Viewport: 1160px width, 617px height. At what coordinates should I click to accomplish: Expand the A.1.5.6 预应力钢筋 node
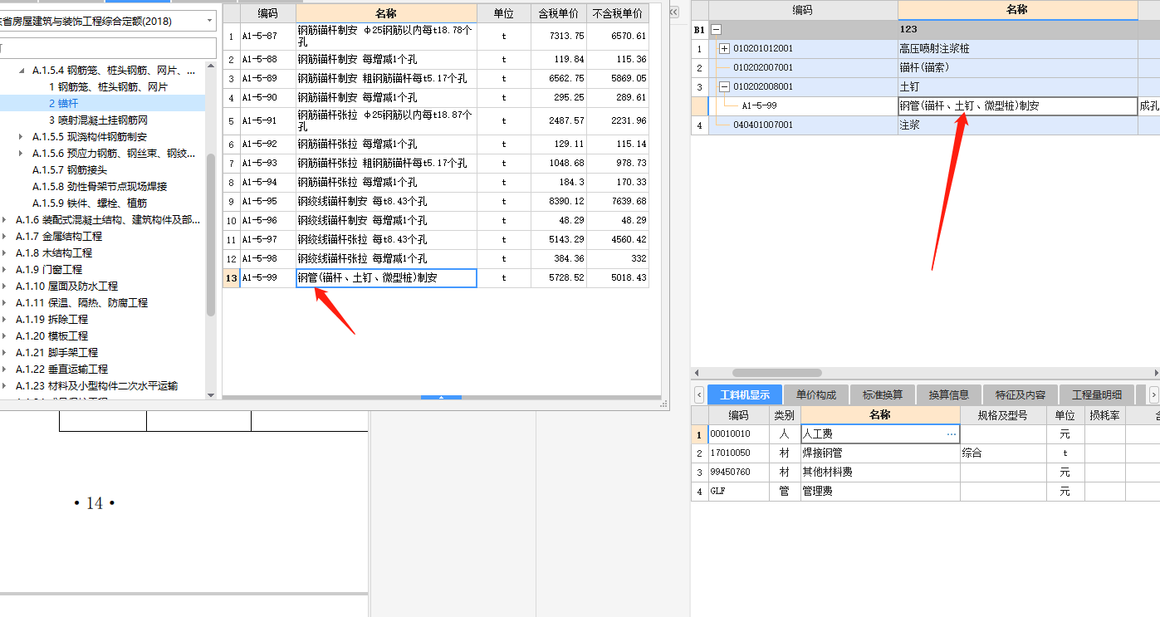point(22,154)
